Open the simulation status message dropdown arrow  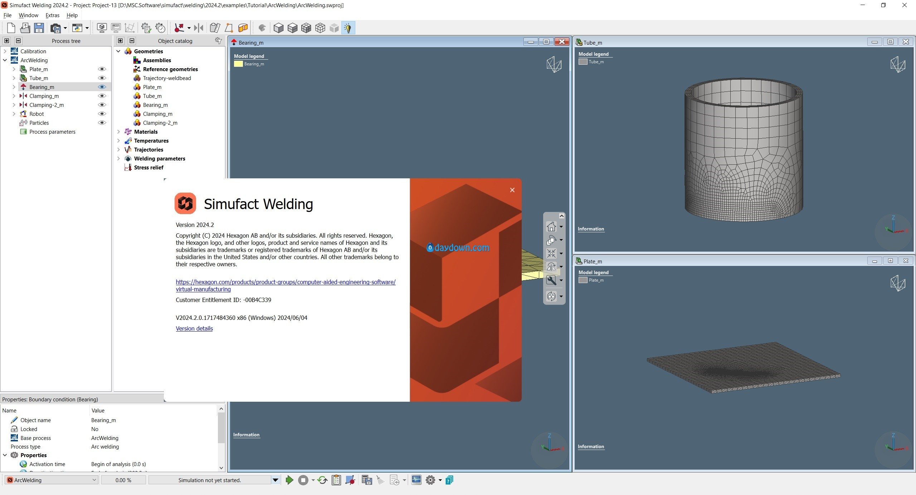click(275, 480)
